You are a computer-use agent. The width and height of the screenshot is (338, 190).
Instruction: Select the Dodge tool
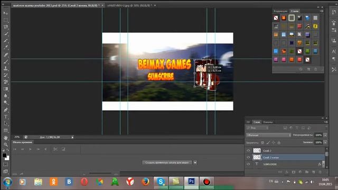6,102
